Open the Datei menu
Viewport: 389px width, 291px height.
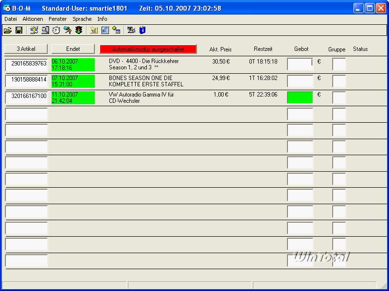(x=11, y=19)
